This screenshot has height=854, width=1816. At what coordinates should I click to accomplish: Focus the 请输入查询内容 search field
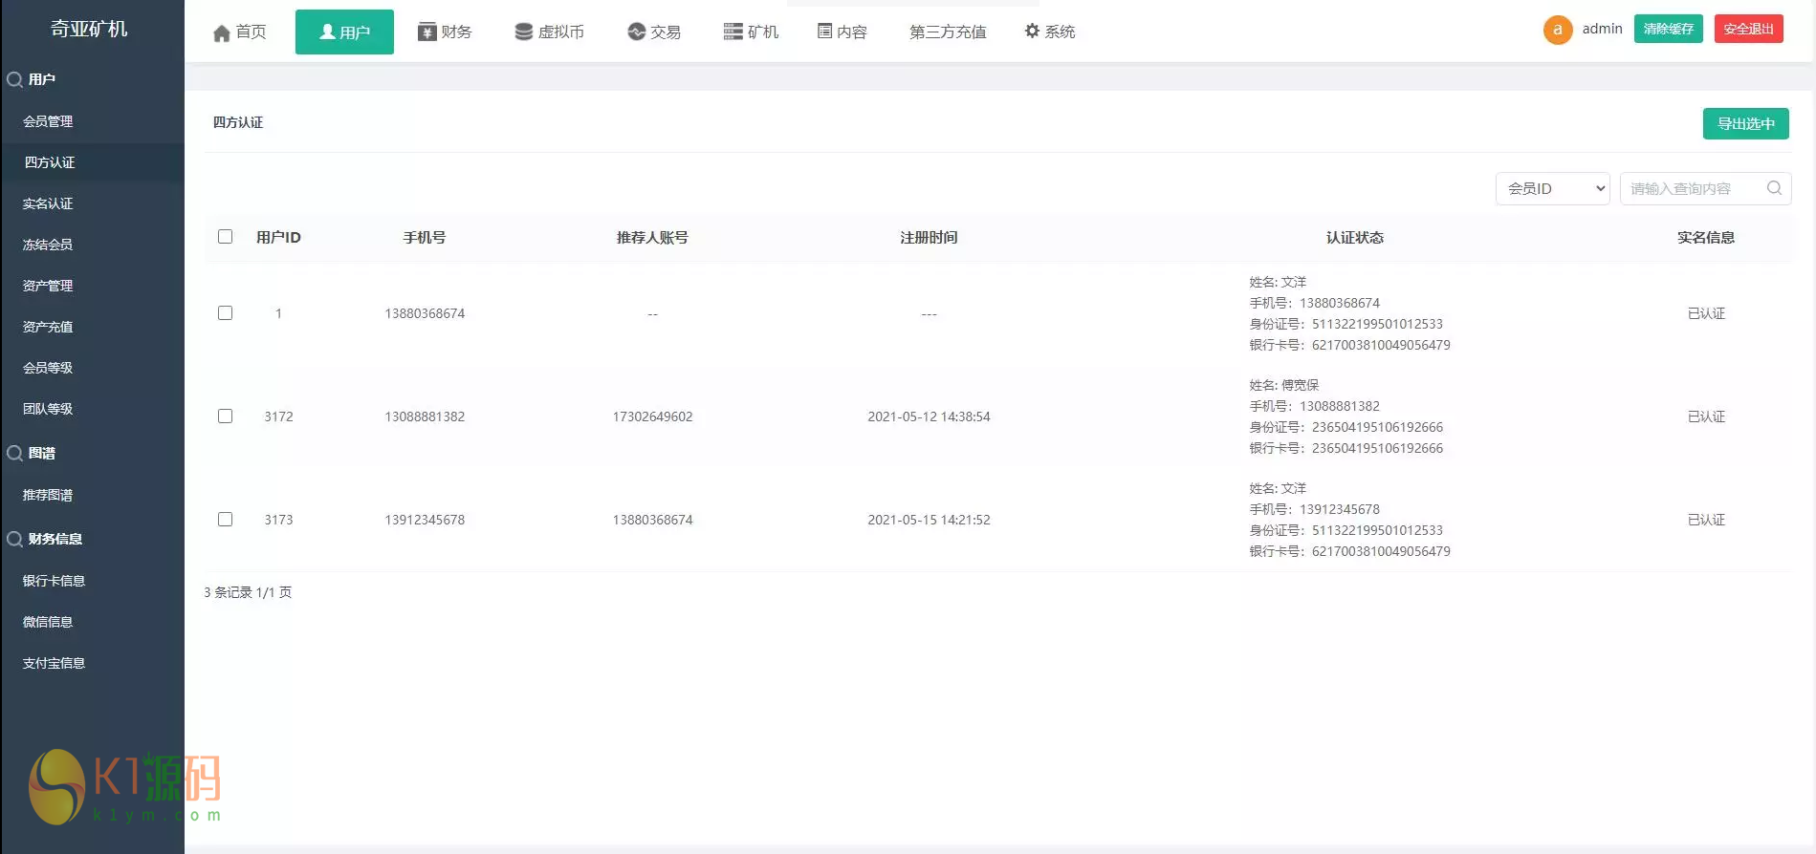click(x=1693, y=189)
